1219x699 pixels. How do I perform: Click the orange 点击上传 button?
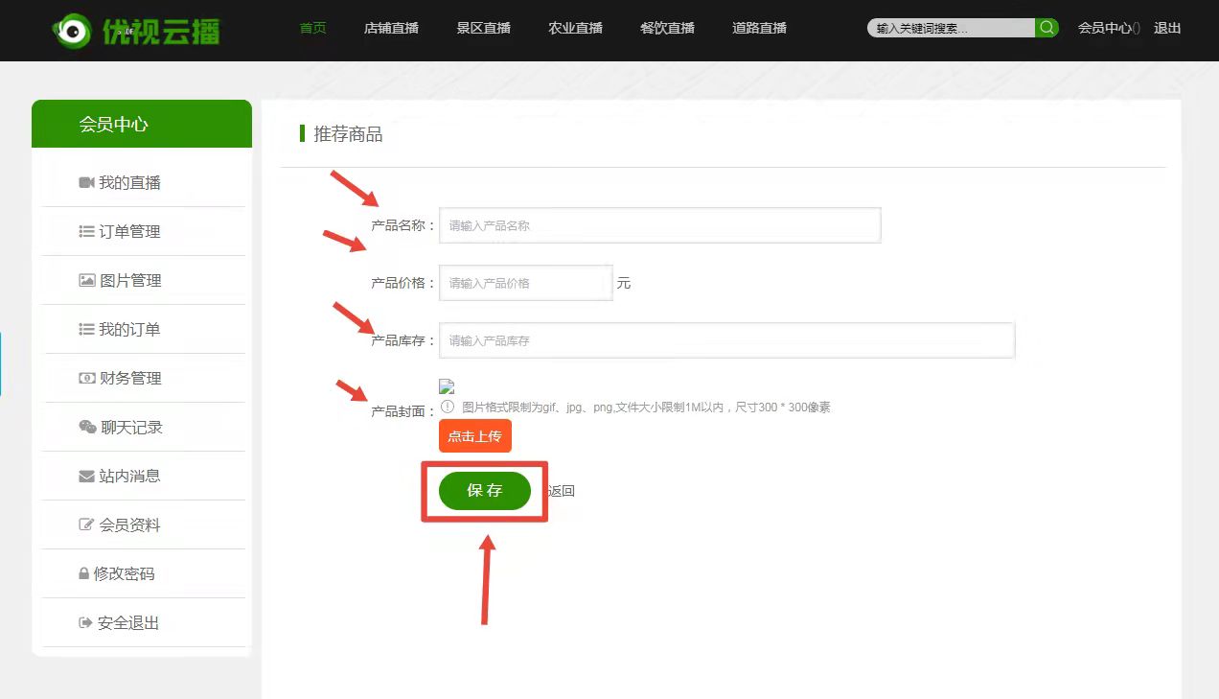[475, 436]
